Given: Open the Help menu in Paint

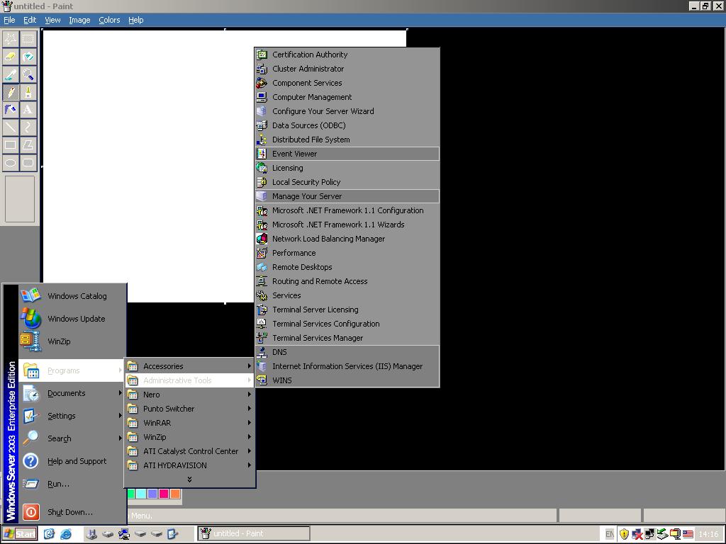Looking at the screenshot, I should pyautogui.click(x=135, y=20).
